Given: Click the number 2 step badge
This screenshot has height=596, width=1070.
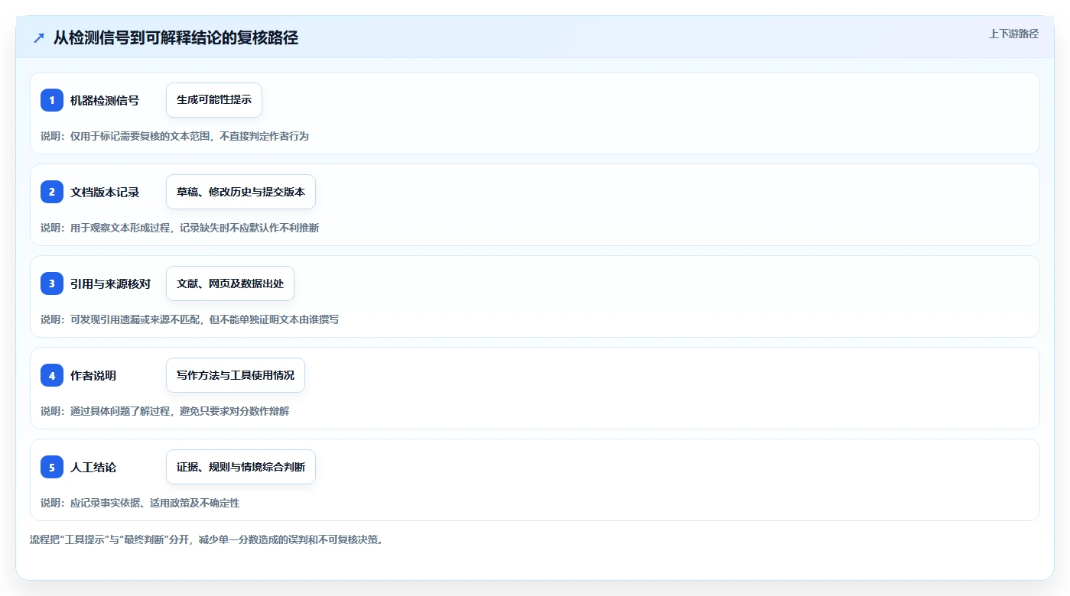Looking at the screenshot, I should point(52,192).
